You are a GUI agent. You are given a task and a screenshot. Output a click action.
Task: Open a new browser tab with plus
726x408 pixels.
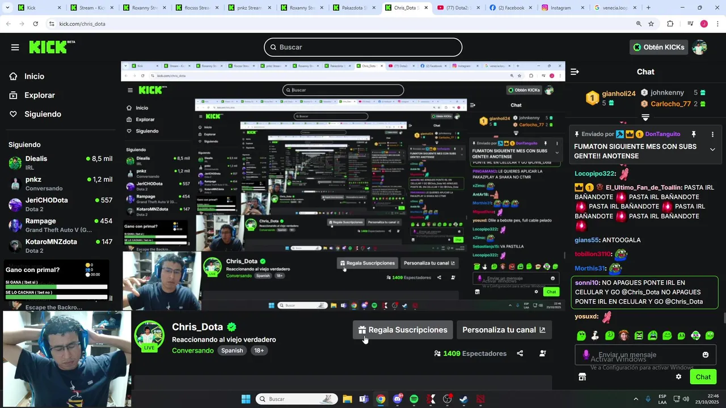click(648, 8)
